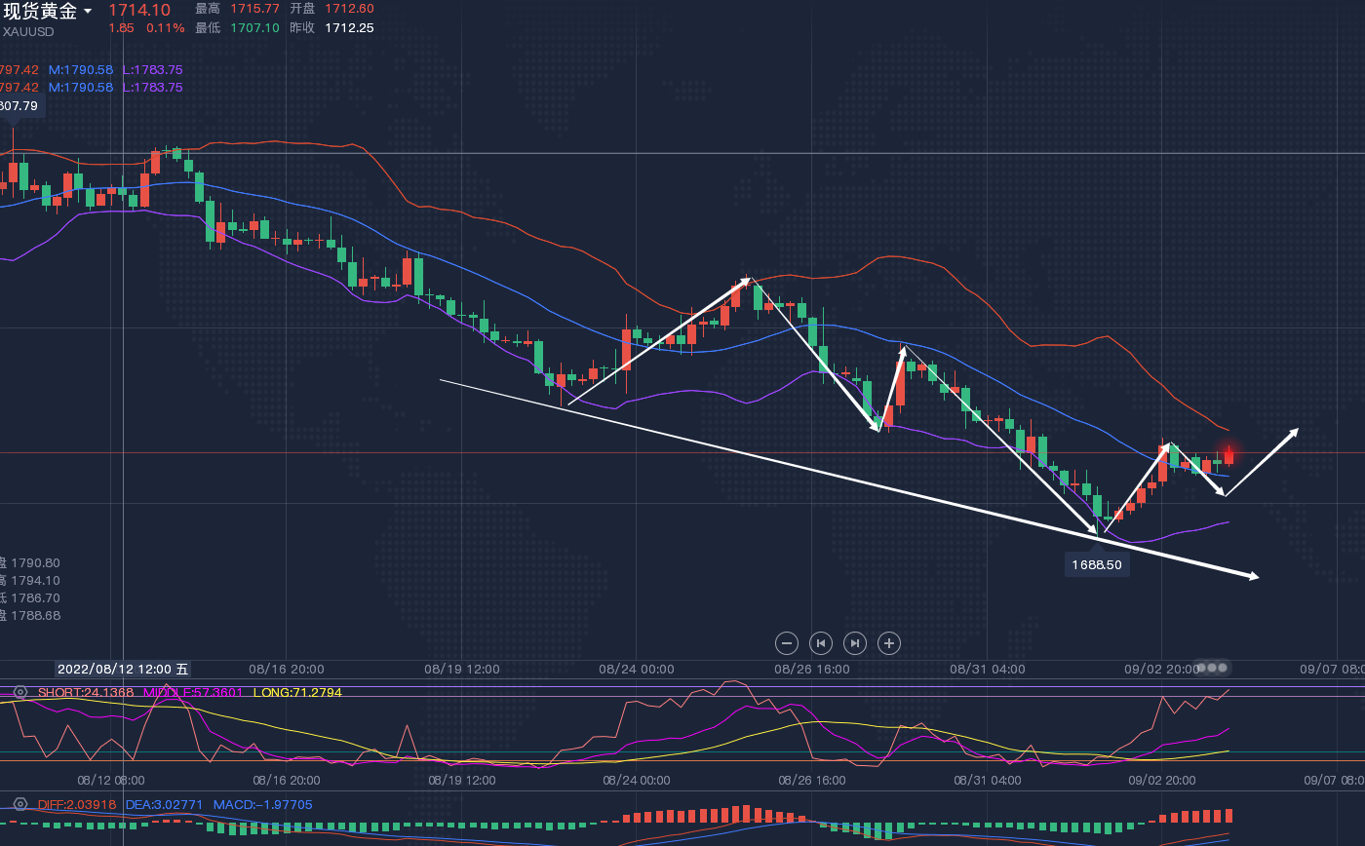
Task: Click the current price 1714.10 at top
Action: [138, 10]
